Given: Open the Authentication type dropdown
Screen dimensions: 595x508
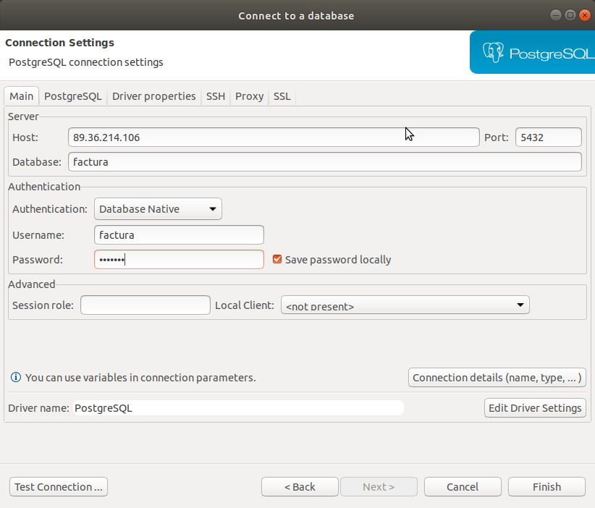Looking at the screenshot, I should click(158, 209).
